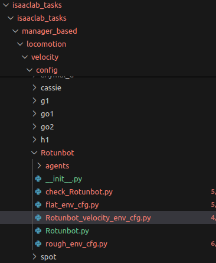Expand the spot folder chevron

(34, 257)
